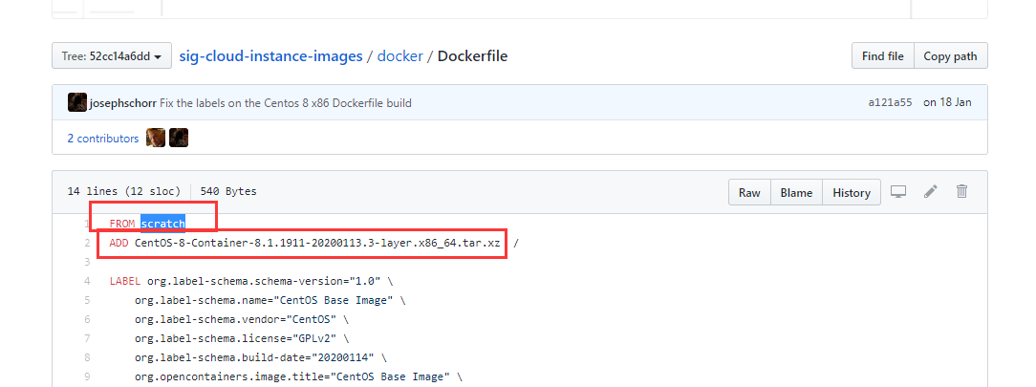1036x387 pixels.
Task: Open josephschorr author profile link
Action: pyautogui.click(x=123, y=103)
